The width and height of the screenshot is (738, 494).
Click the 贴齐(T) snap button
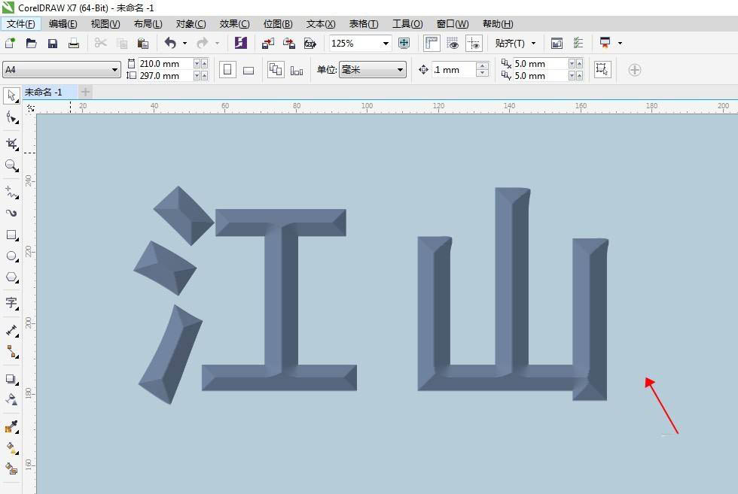click(515, 44)
